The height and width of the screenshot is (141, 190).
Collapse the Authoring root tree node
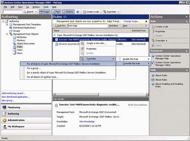click(3, 21)
